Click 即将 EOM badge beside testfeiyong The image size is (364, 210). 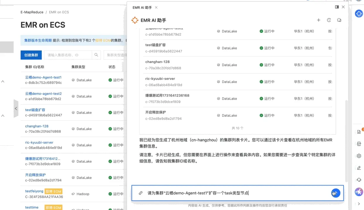(x=53, y=191)
